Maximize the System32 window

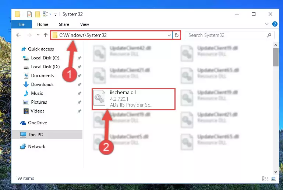[x=254, y=14]
